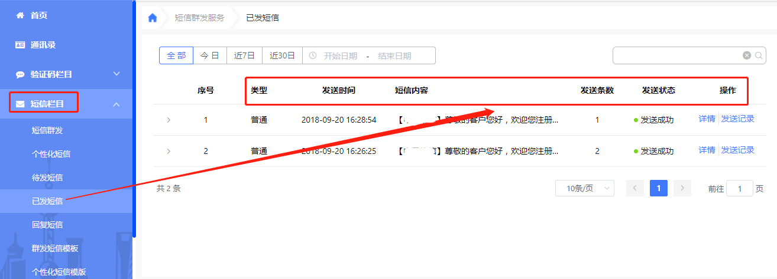This screenshot has width=777, height=279.
Task: Click the 开始日期 date field
Action: (x=341, y=56)
